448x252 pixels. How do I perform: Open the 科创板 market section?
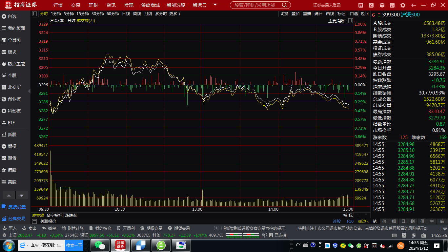(11, 111)
